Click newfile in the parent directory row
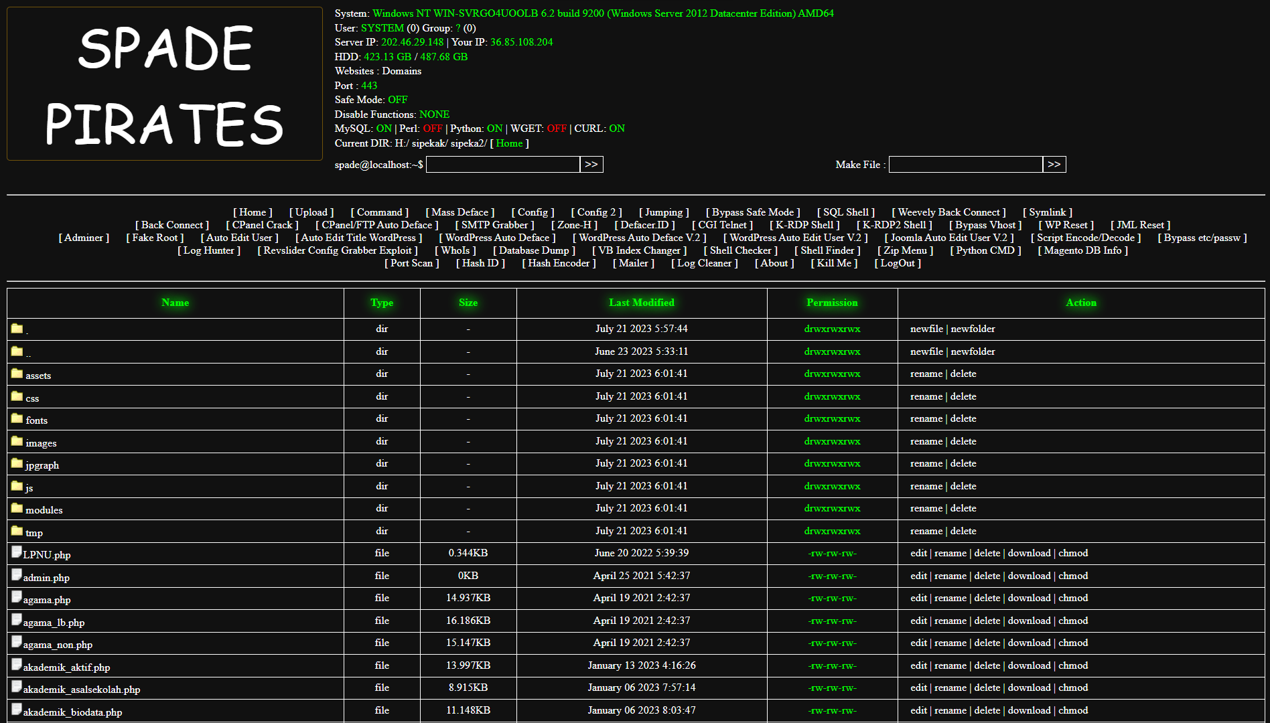 click(926, 351)
